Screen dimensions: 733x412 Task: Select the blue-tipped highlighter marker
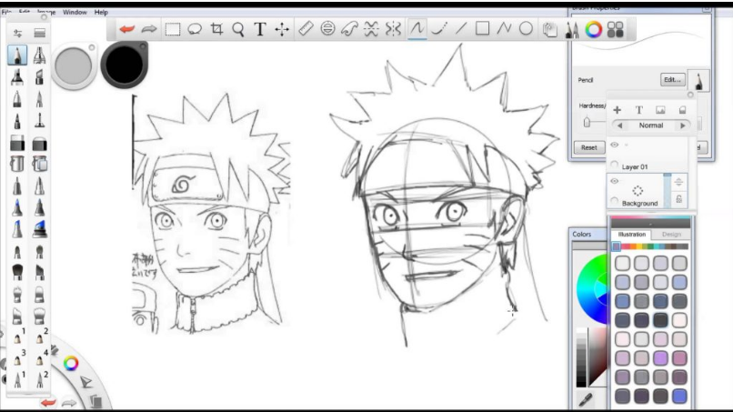pyautogui.click(x=40, y=229)
